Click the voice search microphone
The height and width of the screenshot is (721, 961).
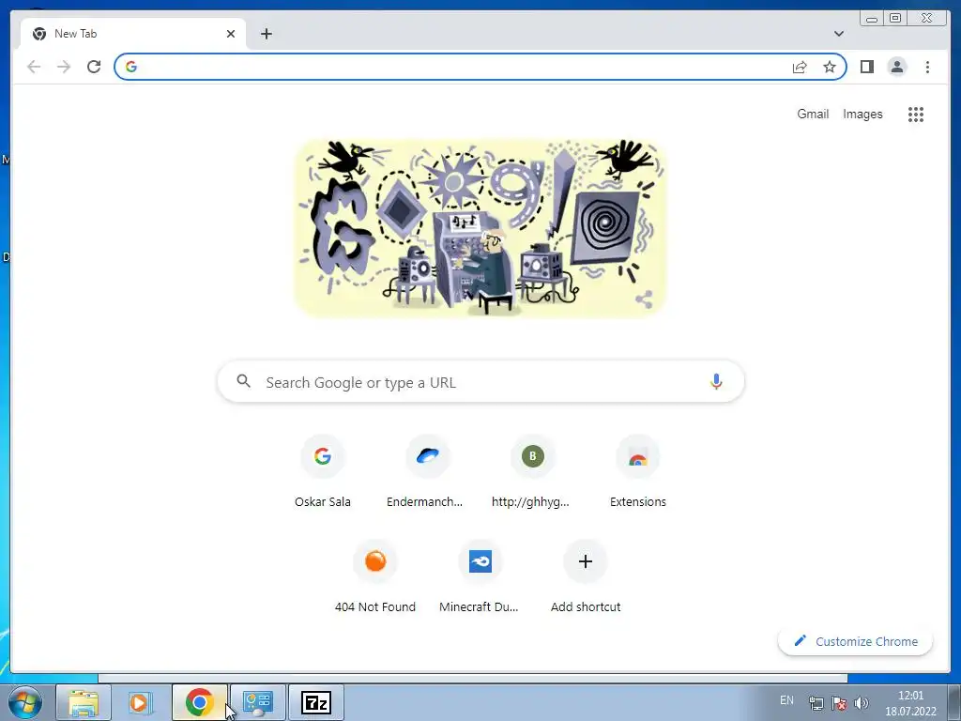pyautogui.click(x=716, y=382)
